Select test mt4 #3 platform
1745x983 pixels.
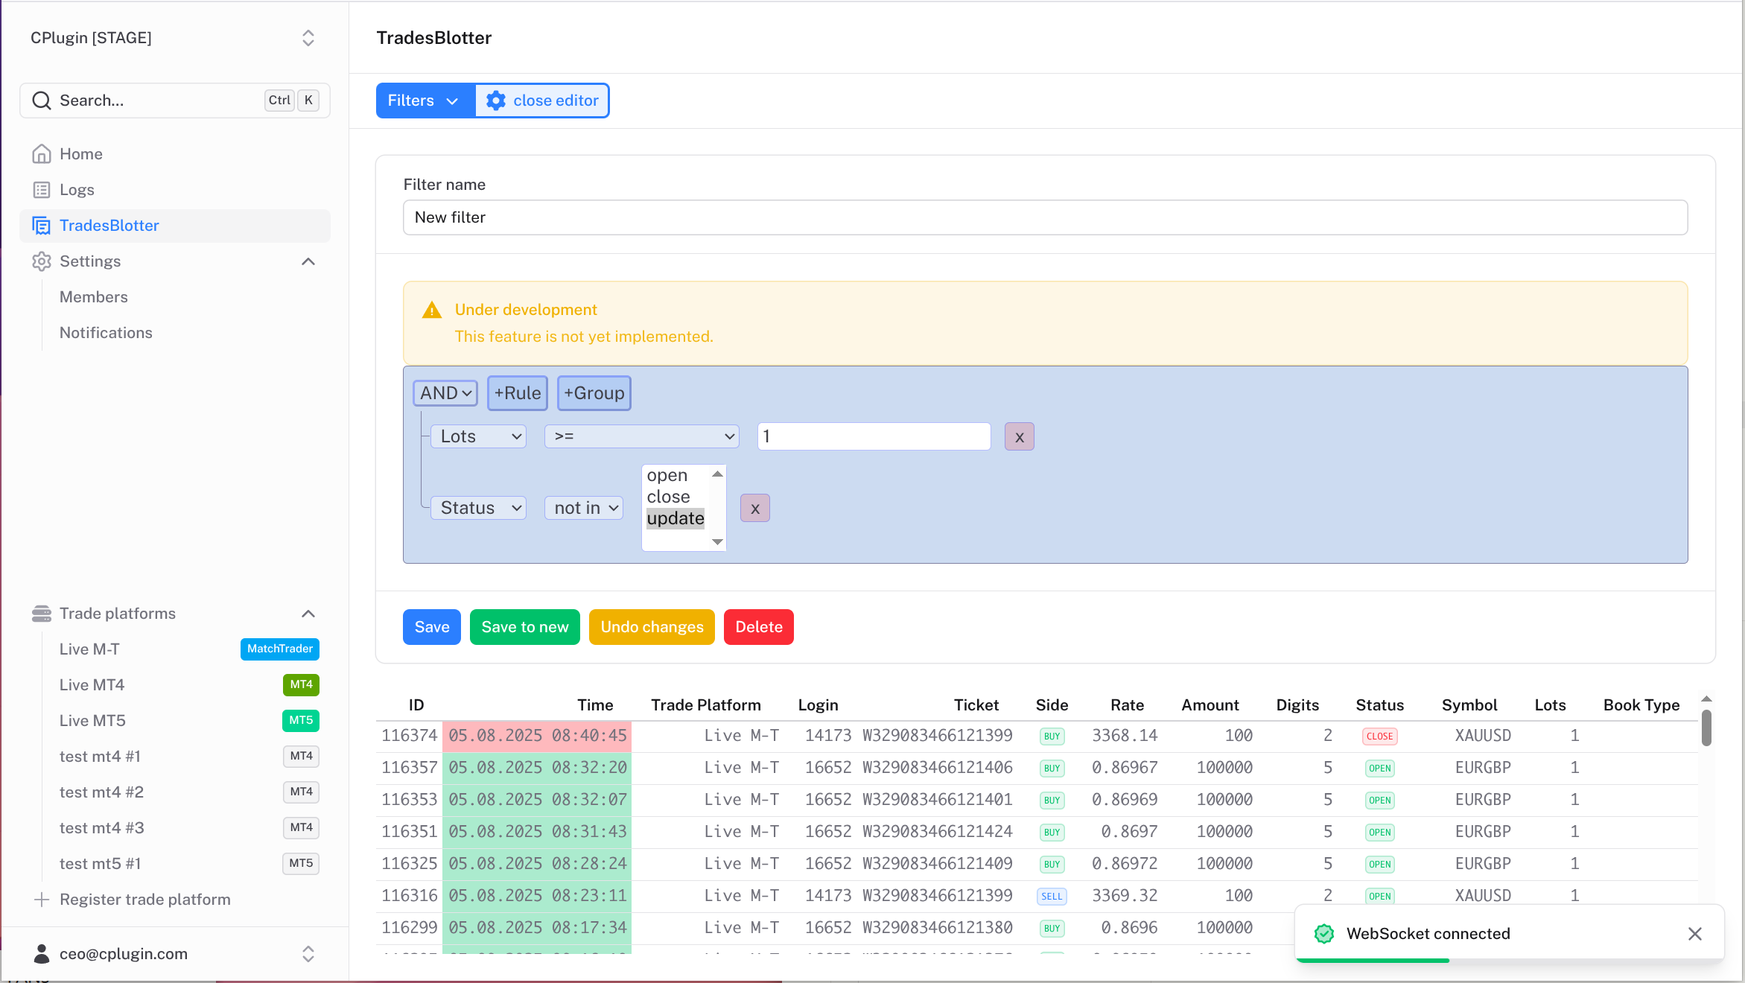point(102,828)
